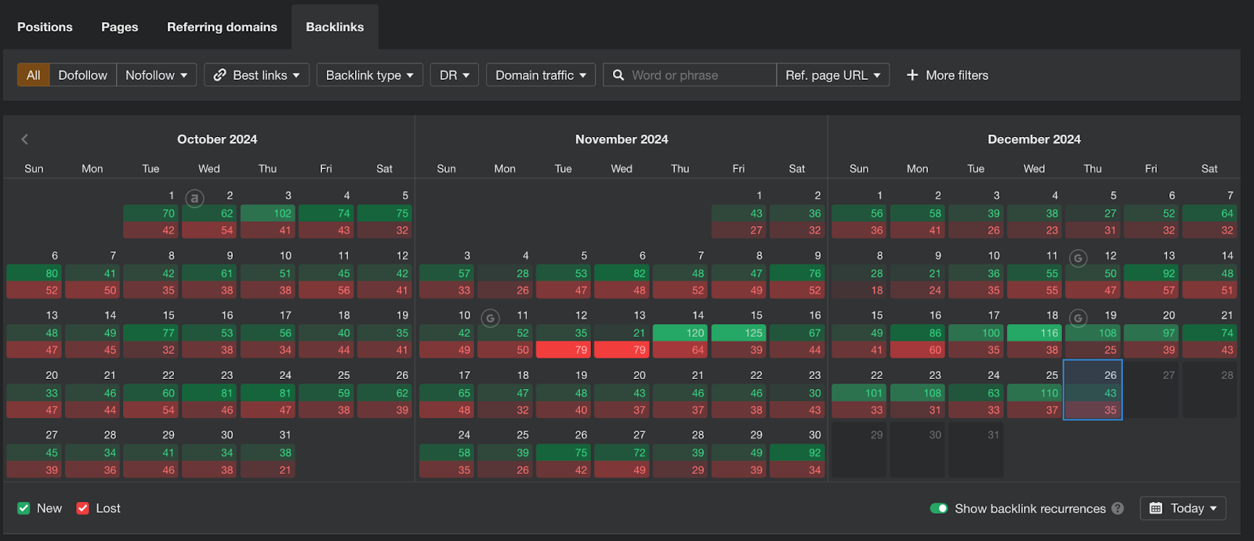Click new backlinks value 120 on November 14
Image resolution: width=1254 pixels, height=541 pixels.
[x=680, y=333]
